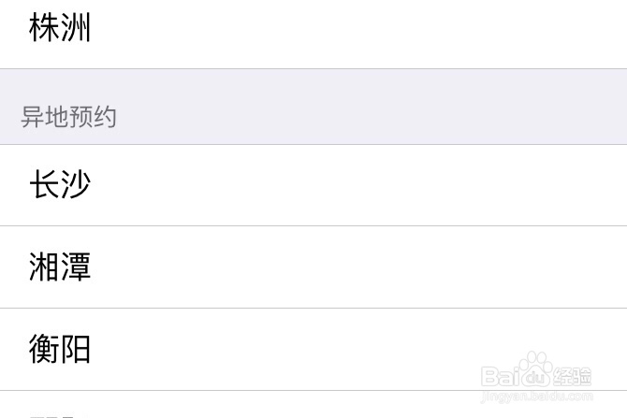Tap empty right side of 湘潭 row
Screen dimensions: 627x418
coord(421,267)
